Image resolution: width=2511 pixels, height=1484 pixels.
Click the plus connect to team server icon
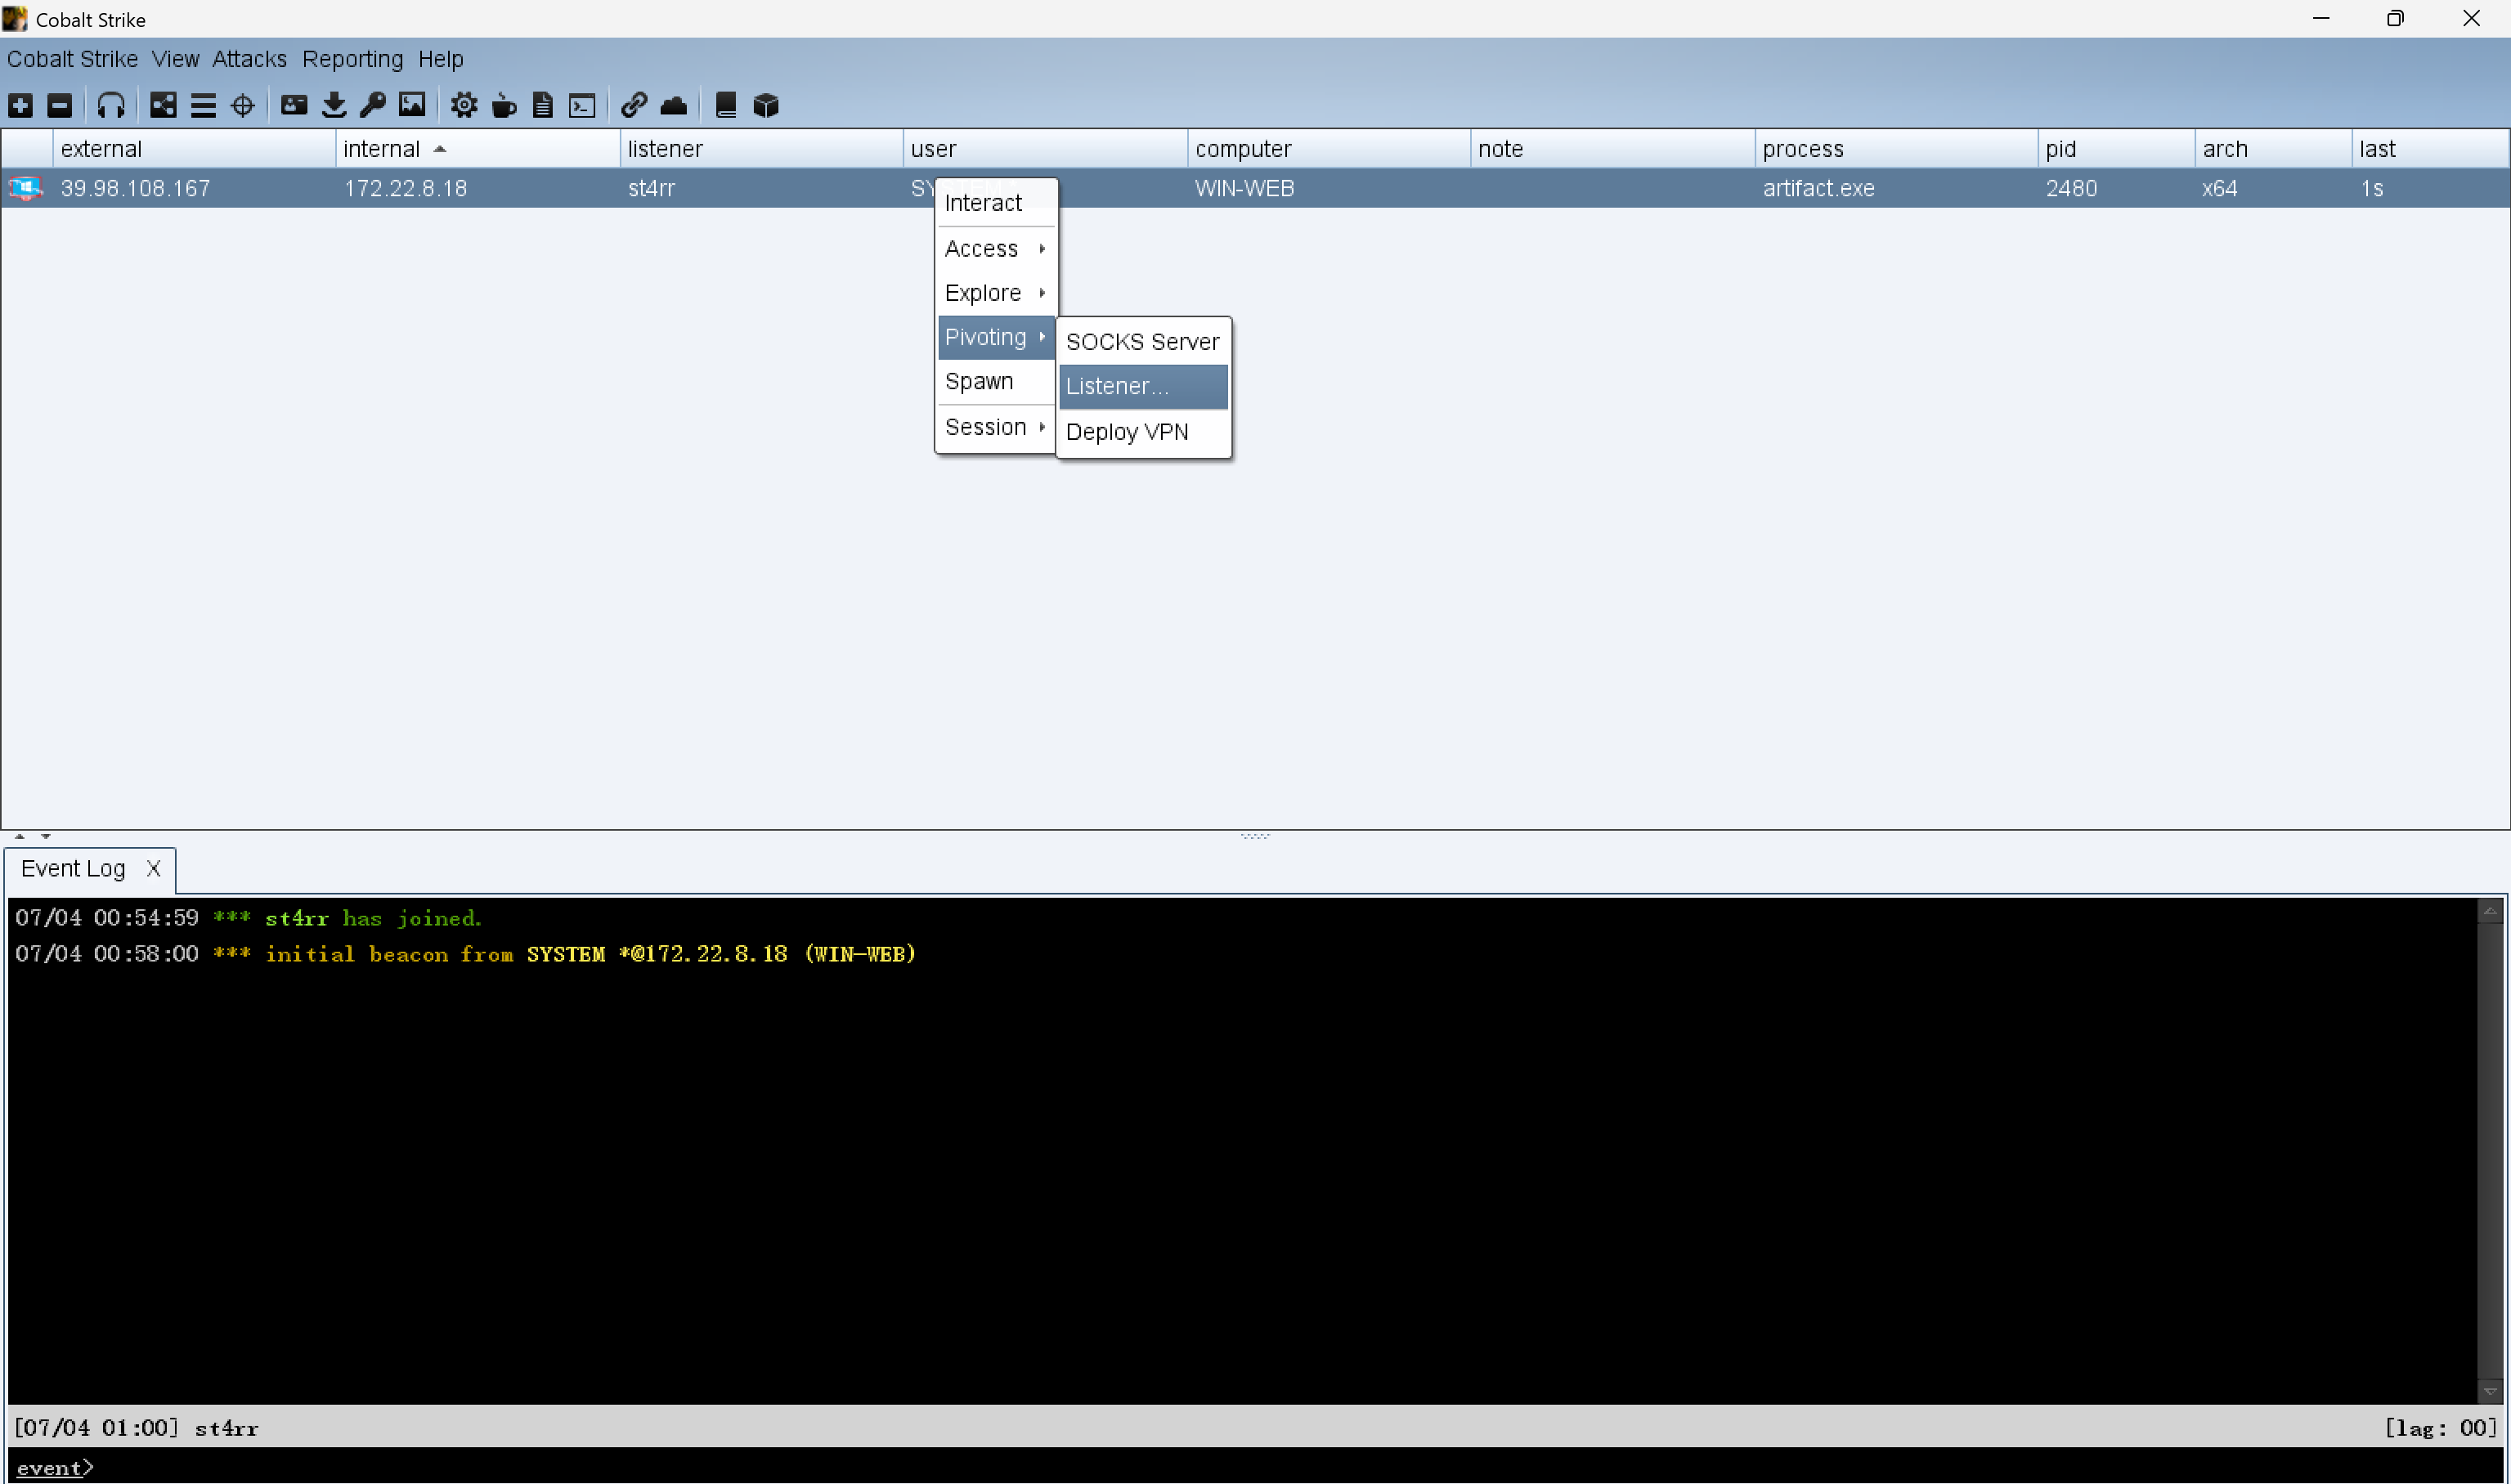(21, 105)
